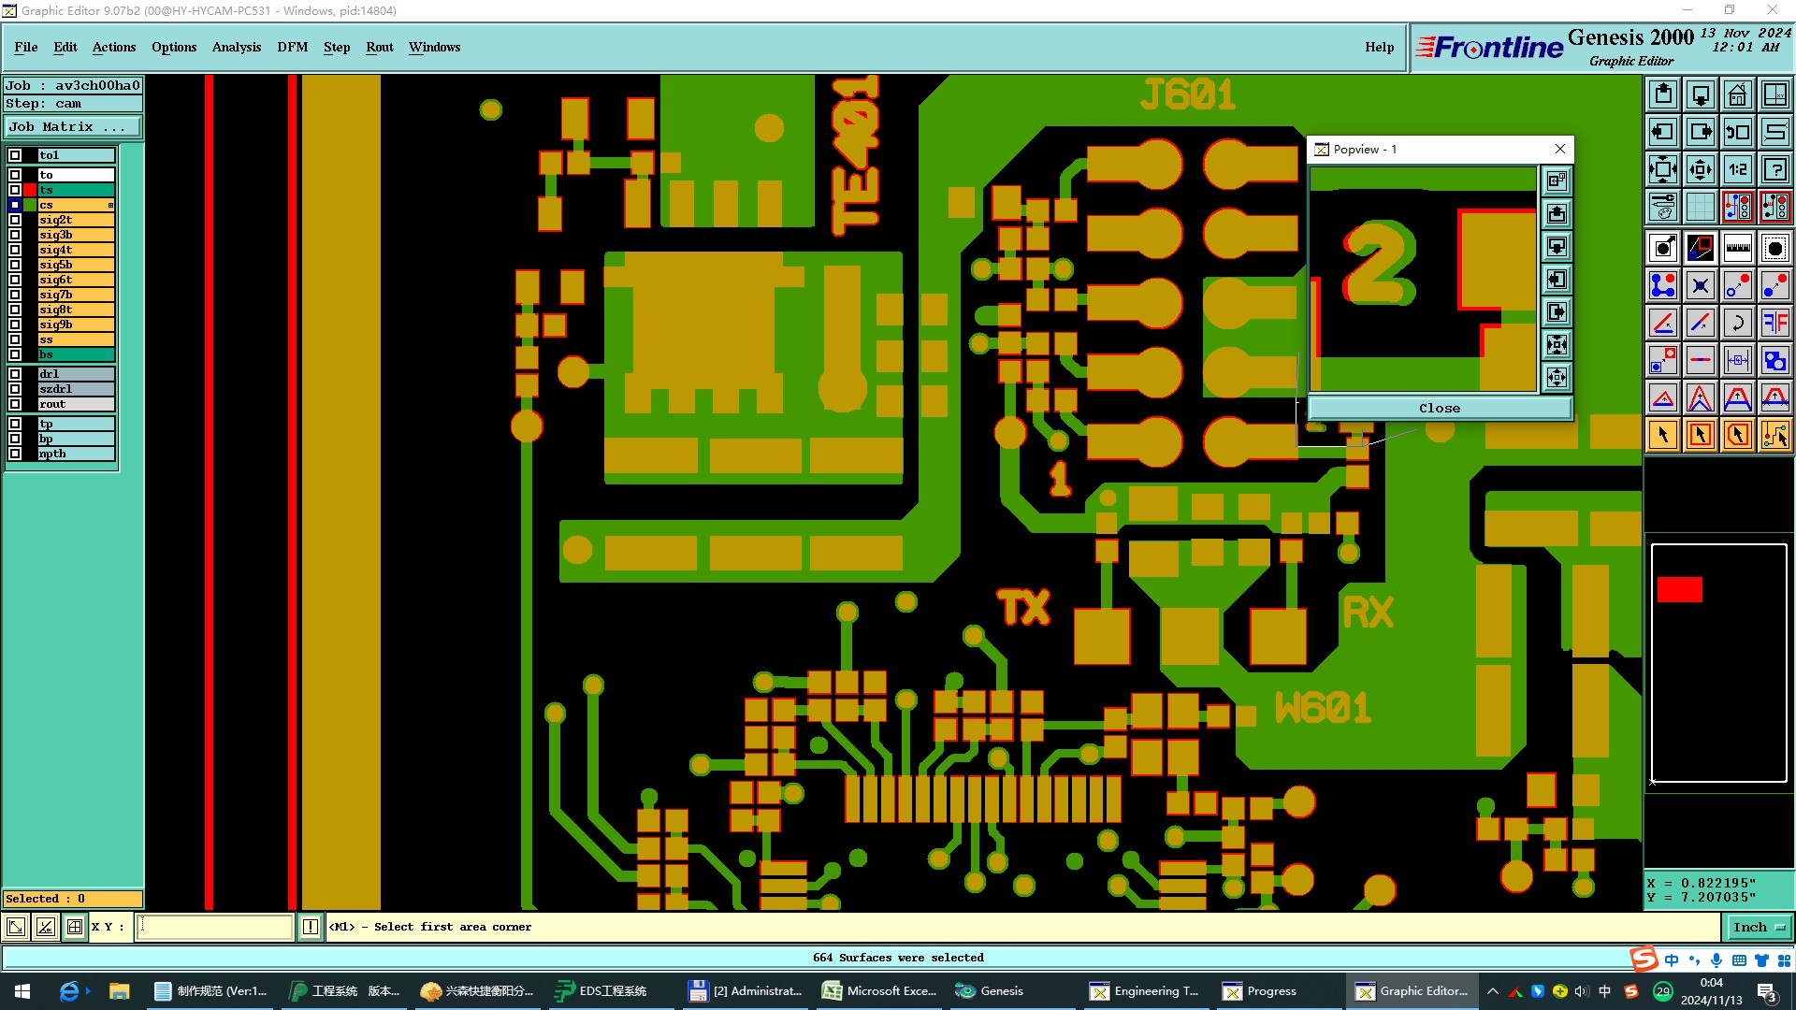Click the dimension spacing tool icon
This screenshot has height=1010, width=1796.
pos(1738,360)
